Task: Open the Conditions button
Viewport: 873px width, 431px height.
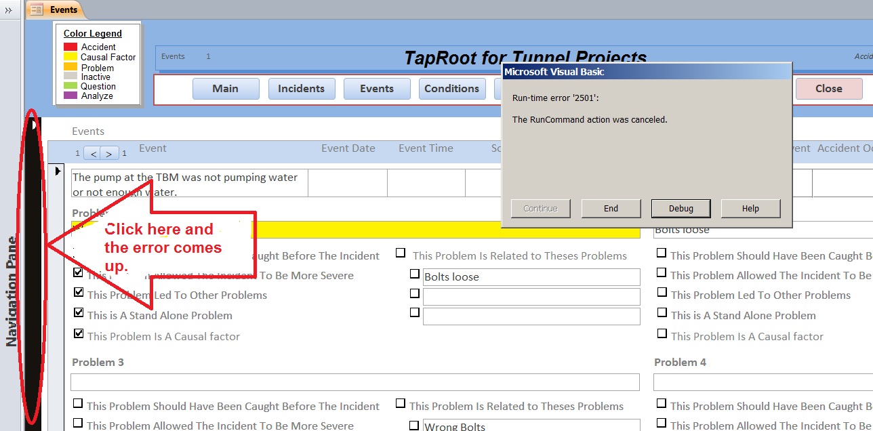Action: coord(451,89)
